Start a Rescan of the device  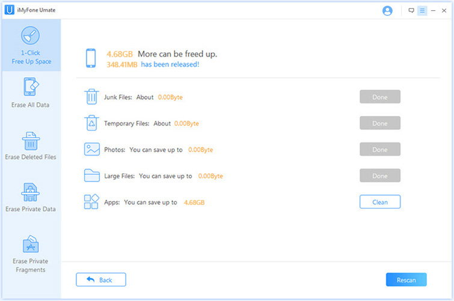point(406,279)
